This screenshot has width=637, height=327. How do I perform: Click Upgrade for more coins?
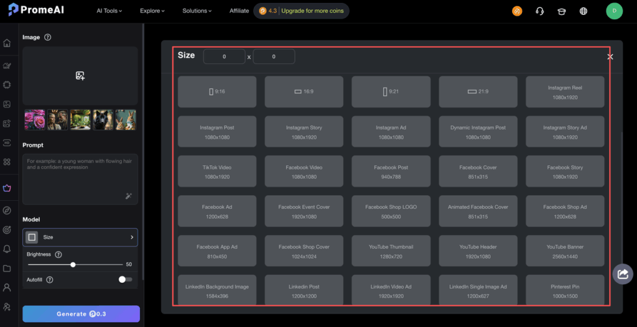(x=312, y=11)
